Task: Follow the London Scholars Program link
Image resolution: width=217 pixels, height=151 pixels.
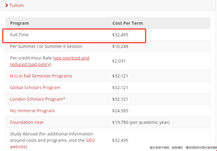Action: click(x=37, y=99)
